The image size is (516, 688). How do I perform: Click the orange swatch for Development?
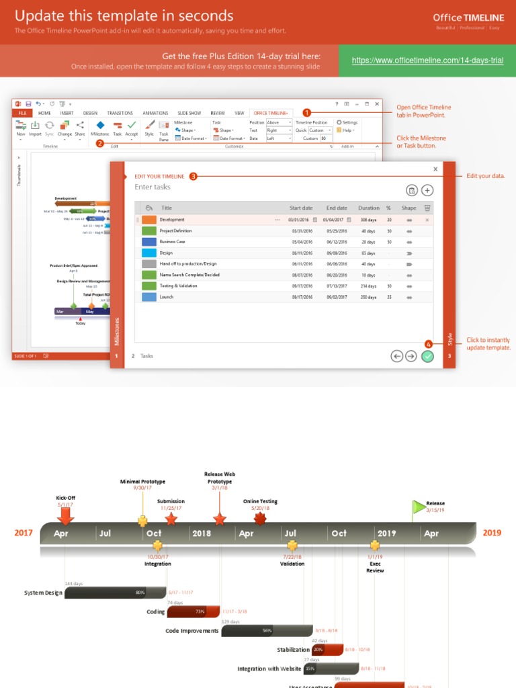coord(149,220)
